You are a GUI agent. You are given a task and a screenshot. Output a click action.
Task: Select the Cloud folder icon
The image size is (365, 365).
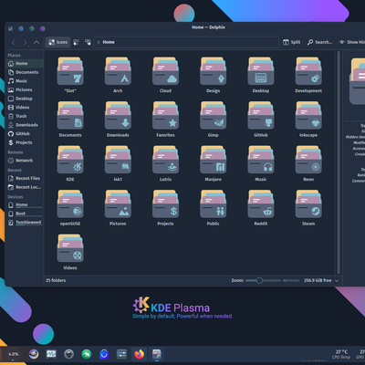(165, 71)
